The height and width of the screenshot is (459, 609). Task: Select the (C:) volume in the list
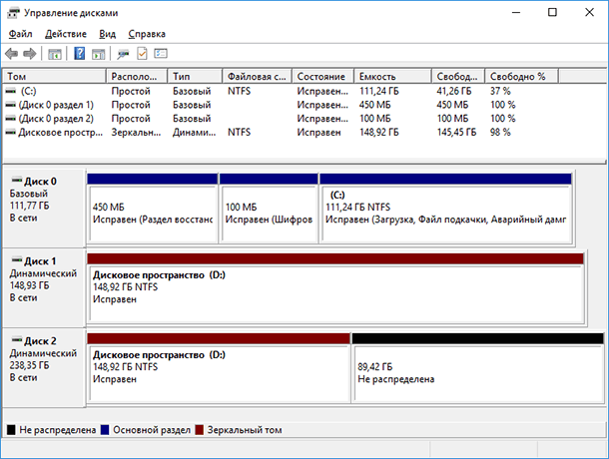click(28, 91)
